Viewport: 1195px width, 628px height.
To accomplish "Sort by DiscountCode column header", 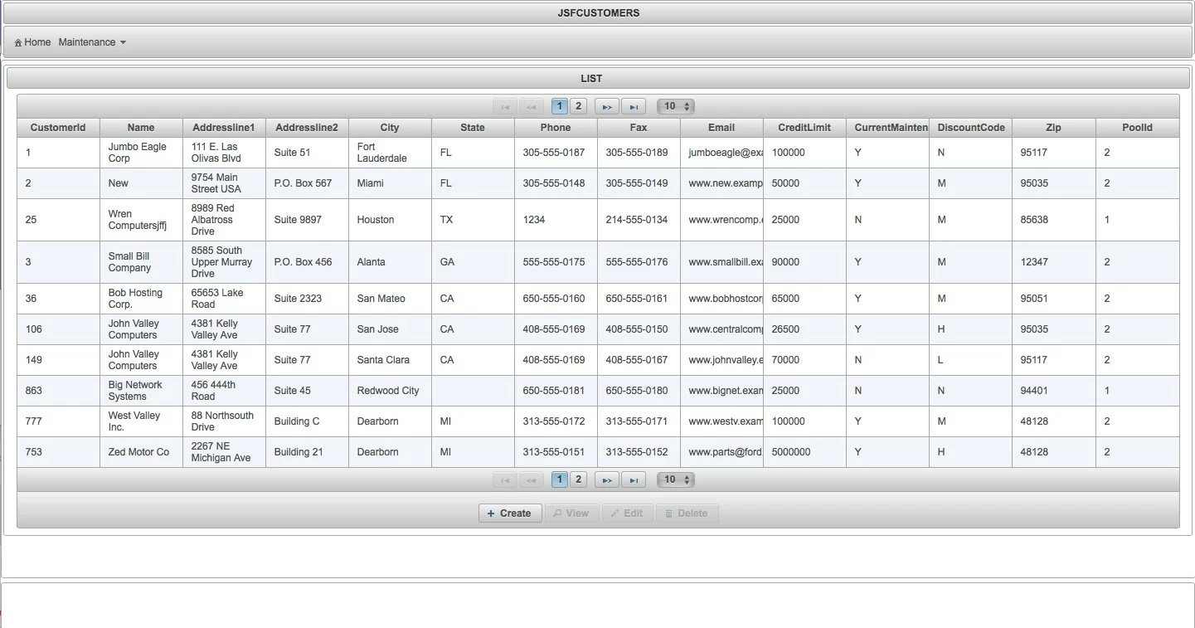I will point(970,128).
